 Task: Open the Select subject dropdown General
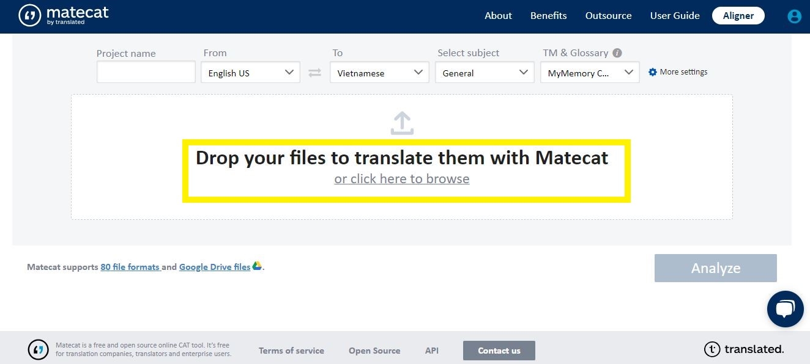[x=485, y=73]
